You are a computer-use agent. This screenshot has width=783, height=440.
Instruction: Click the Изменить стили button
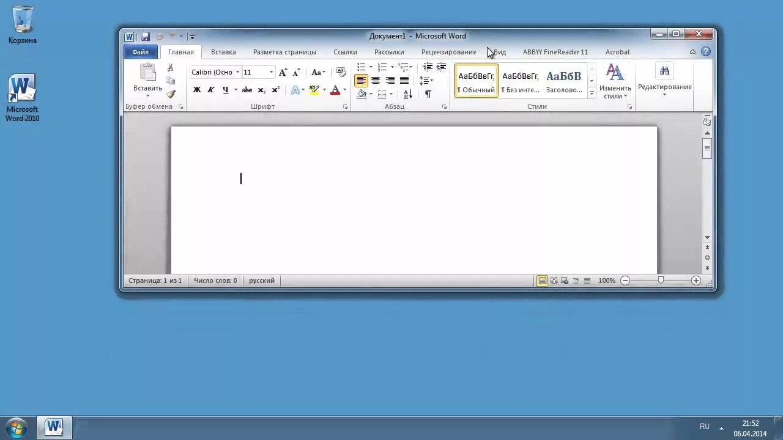coord(615,81)
